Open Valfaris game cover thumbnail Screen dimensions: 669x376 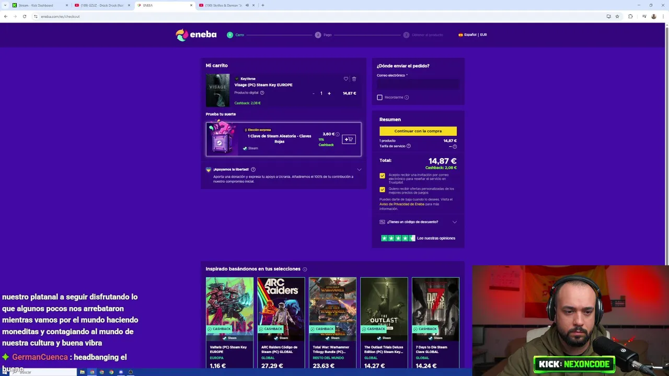click(229, 309)
